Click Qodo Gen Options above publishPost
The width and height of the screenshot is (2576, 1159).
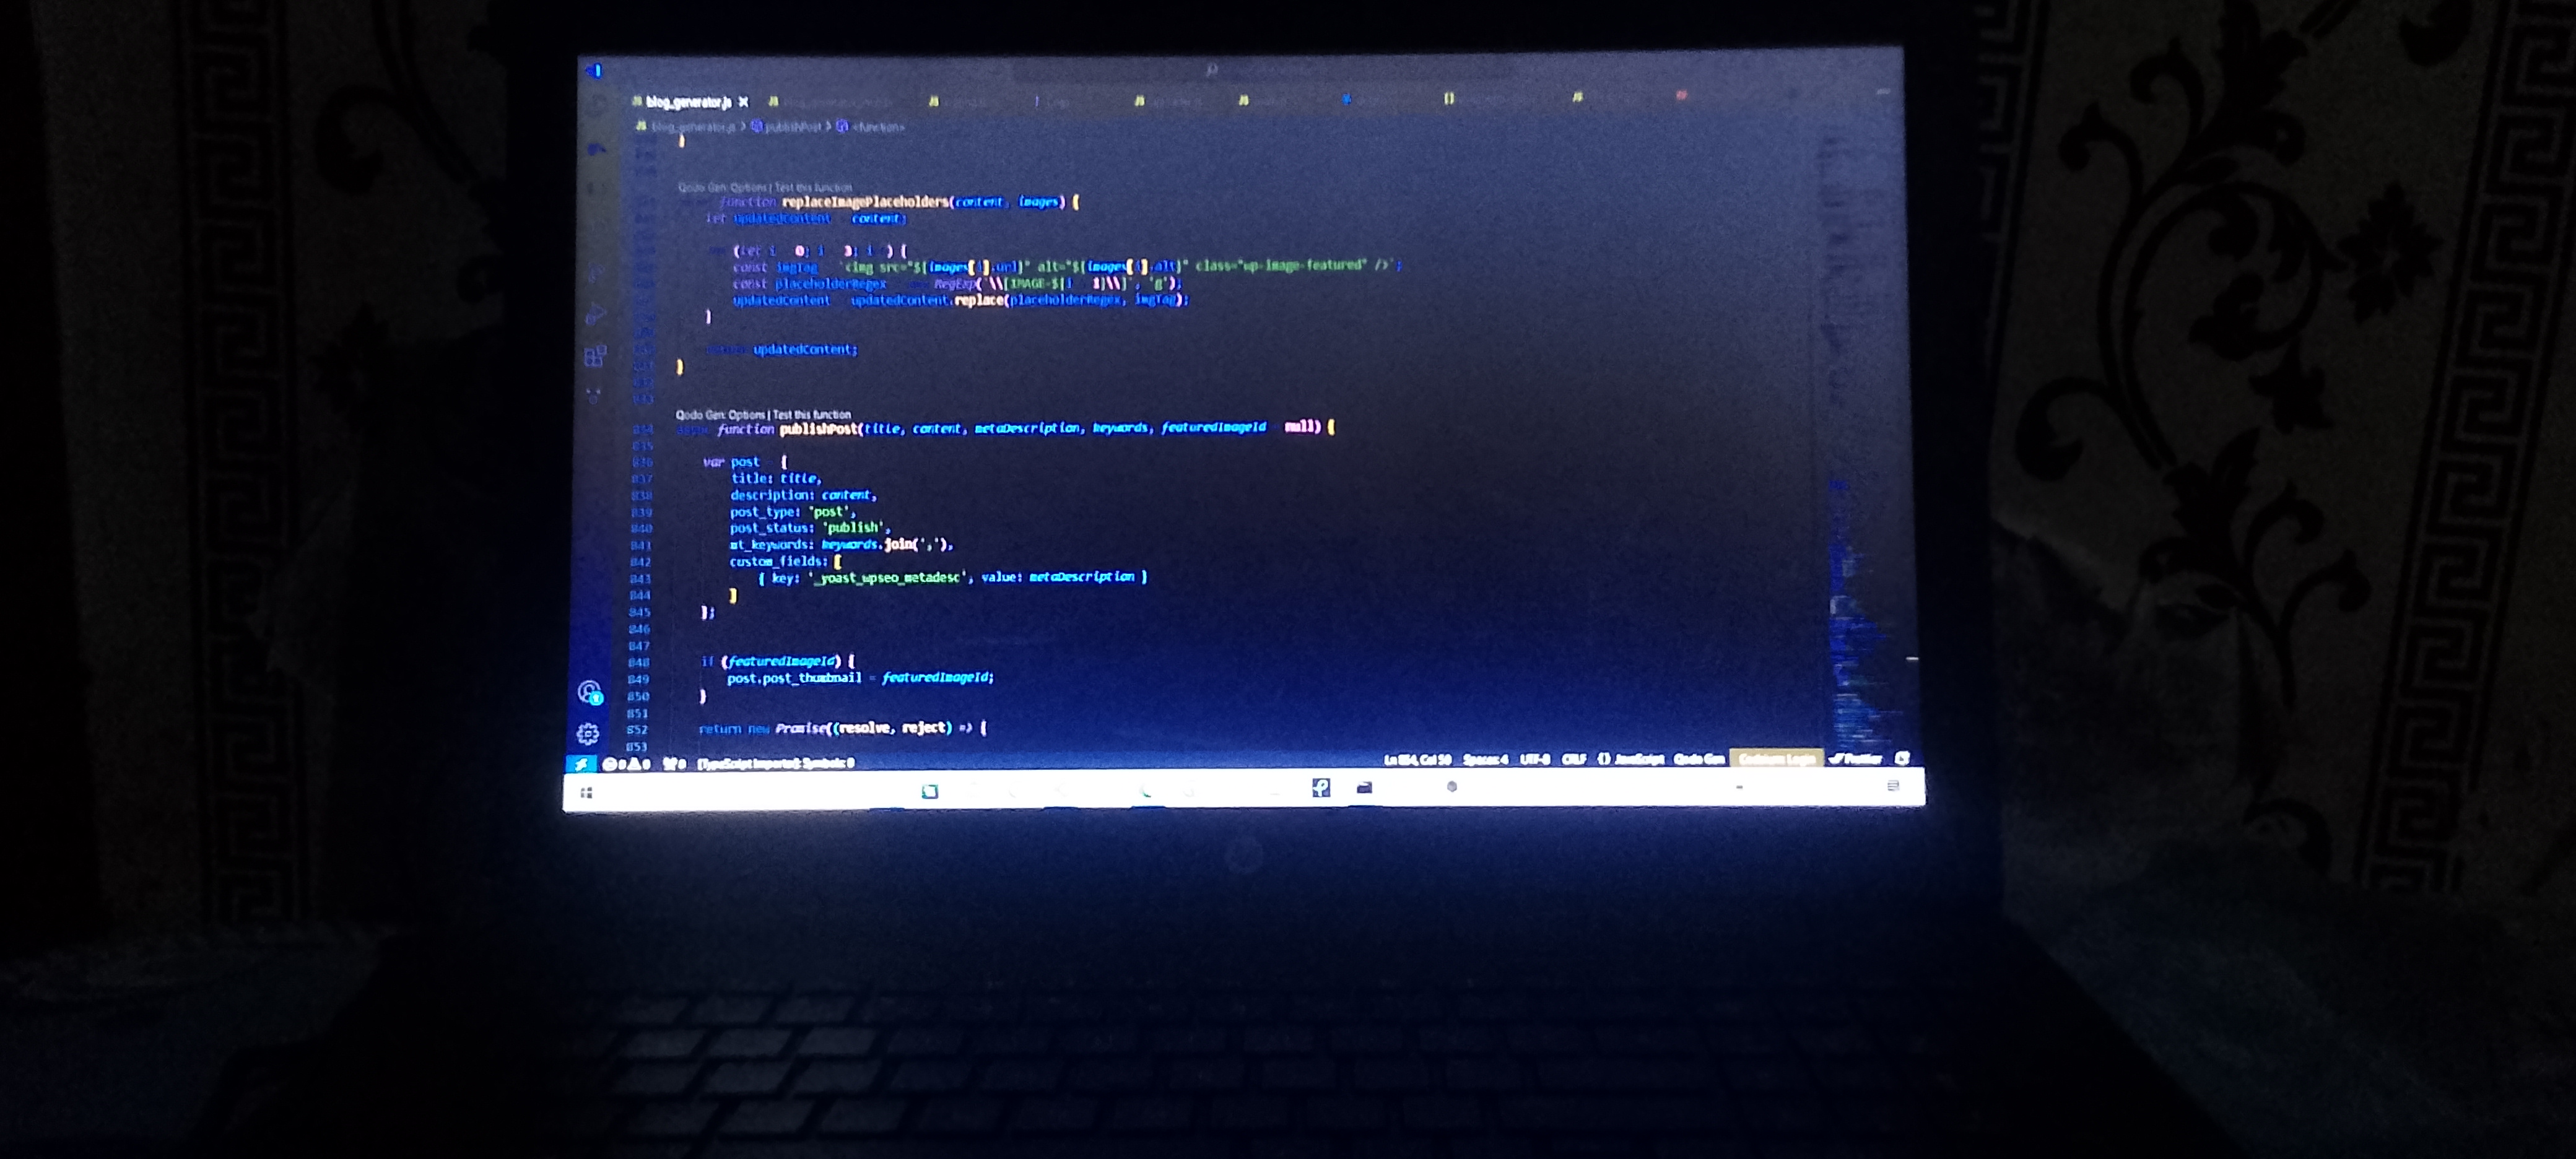[x=720, y=415]
